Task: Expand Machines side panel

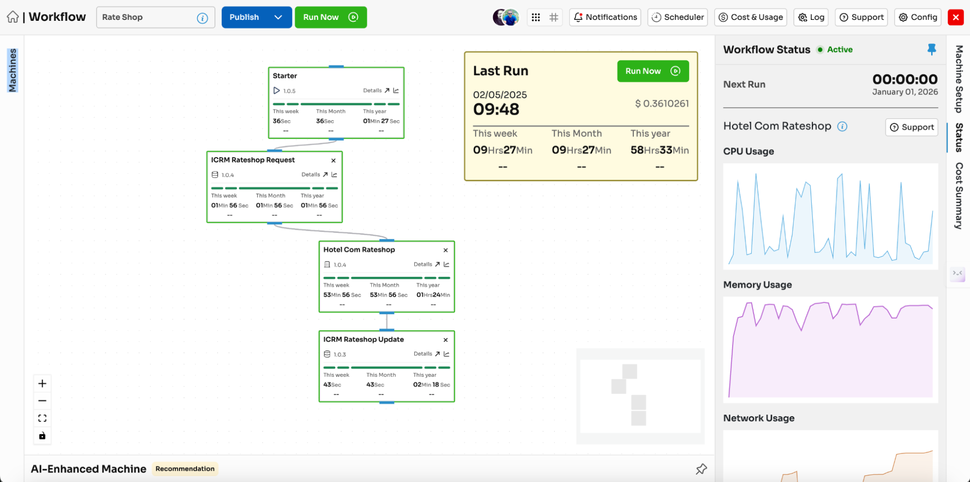Action: click(x=13, y=70)
